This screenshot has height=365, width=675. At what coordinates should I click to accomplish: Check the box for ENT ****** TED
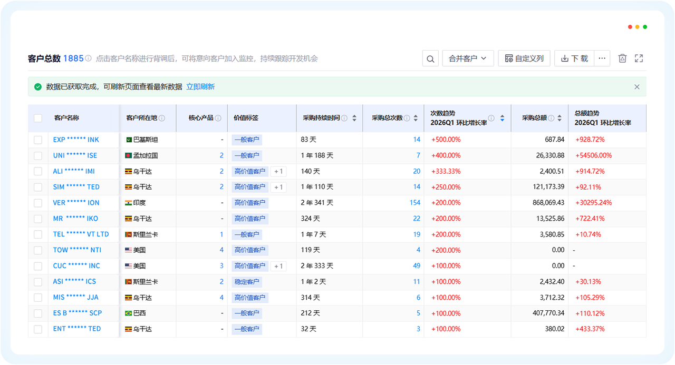pyautogui.click(x=38, y=329)
